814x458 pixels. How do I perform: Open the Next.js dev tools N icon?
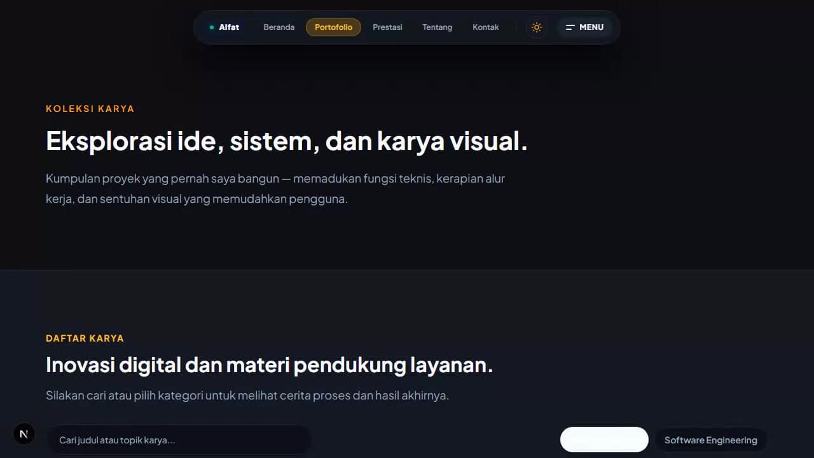coord(24,434)
